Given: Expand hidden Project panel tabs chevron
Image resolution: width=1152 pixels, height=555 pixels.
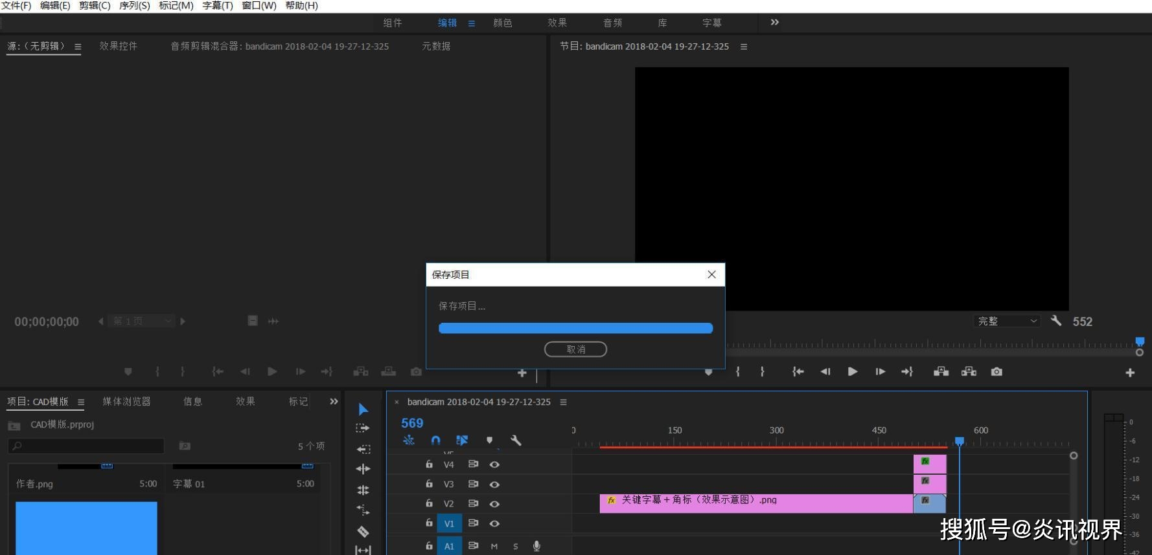Looking at the screenshot, I should pyautogui.click(x=334, y=402).
